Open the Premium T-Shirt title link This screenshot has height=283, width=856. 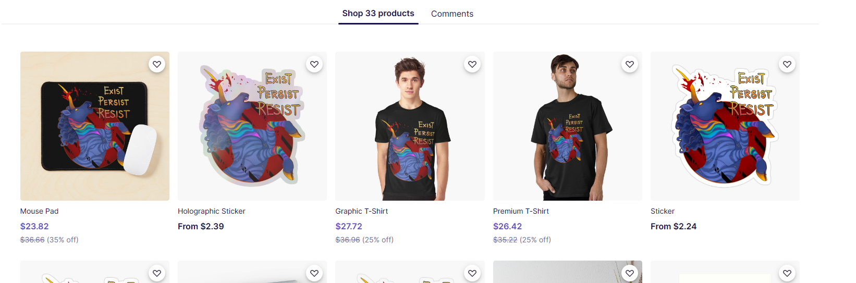[521, 211]
